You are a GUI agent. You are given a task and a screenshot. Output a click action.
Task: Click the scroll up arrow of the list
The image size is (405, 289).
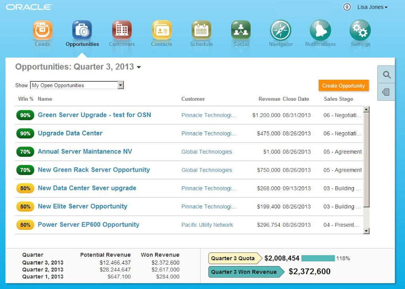point(366,109)
